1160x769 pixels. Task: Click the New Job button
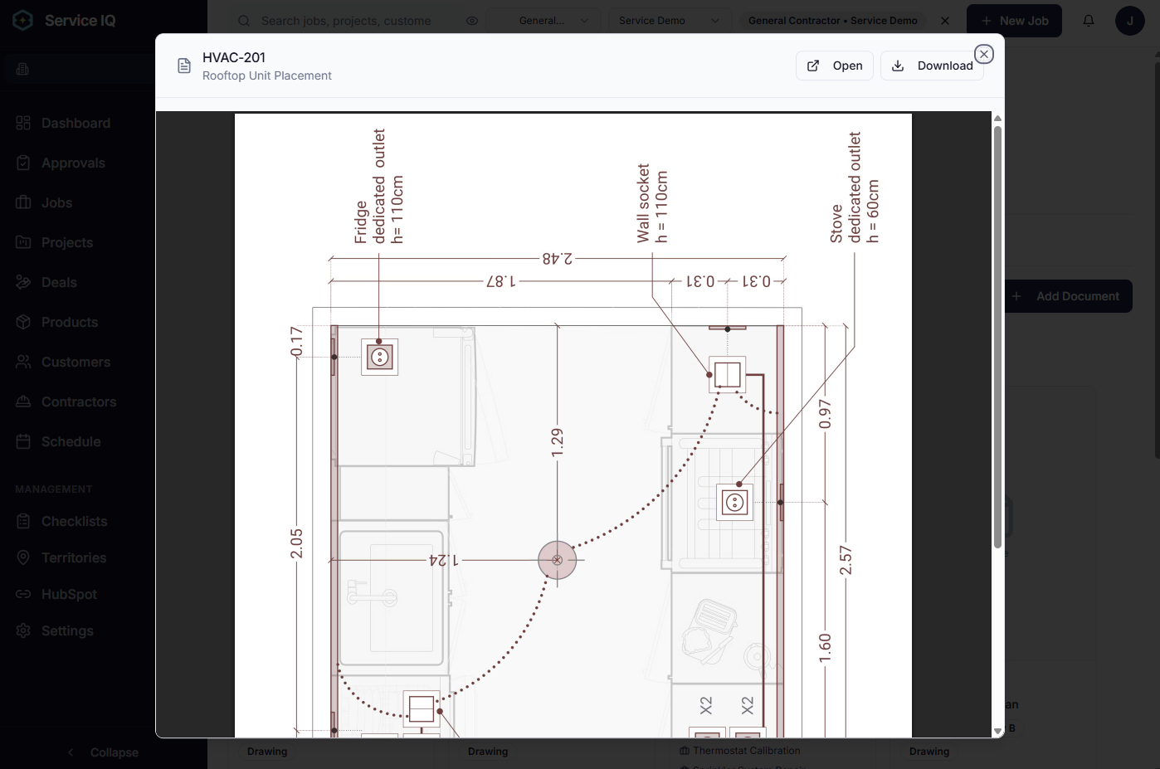click(1014, 21)
